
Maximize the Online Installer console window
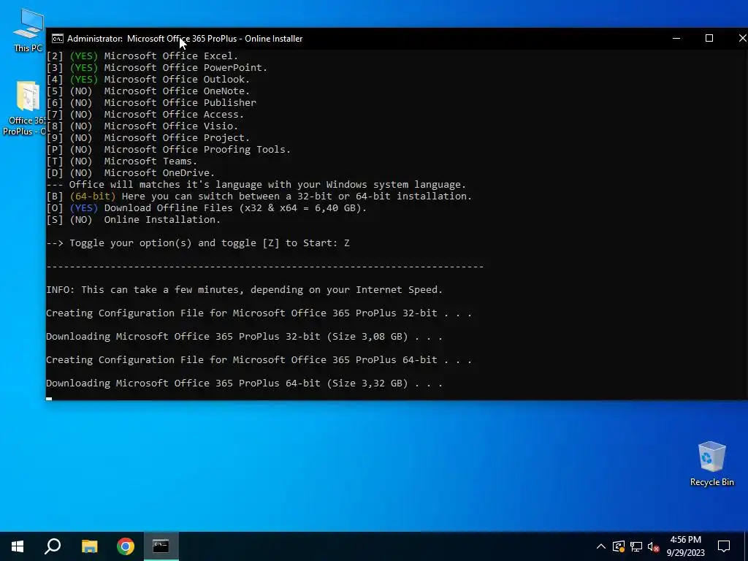709,38
